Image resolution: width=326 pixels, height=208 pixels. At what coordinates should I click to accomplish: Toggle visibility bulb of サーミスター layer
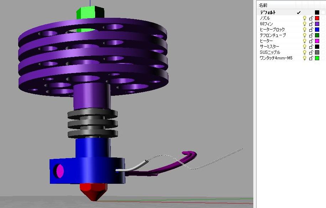(x=305, y=47)
